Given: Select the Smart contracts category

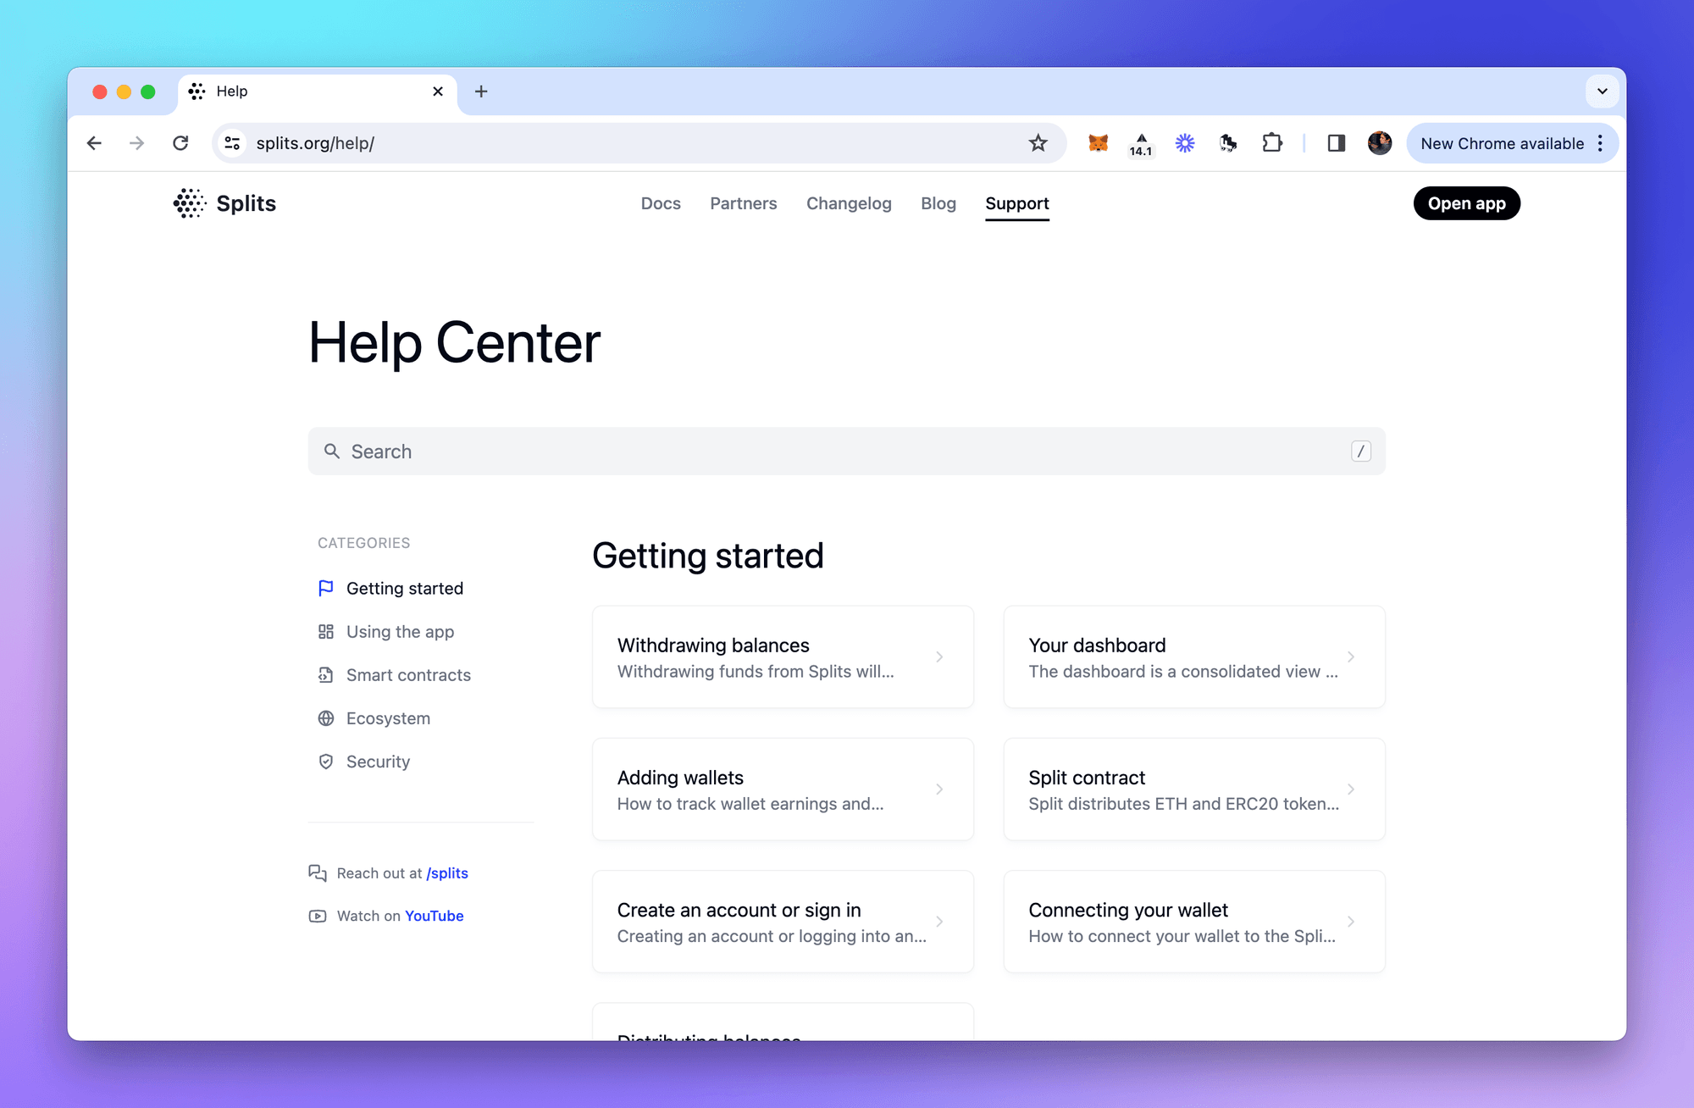Looking at the screenshot, I should pyautogui.click(x=408, y=674).
